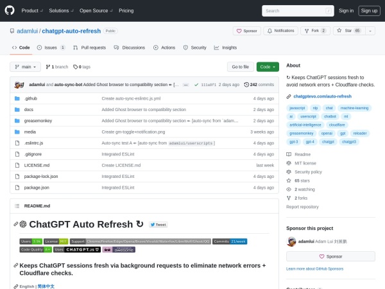This screenshot has height=289, width=385.
Task: Select the docs folder icon
Action: (17, 110)
